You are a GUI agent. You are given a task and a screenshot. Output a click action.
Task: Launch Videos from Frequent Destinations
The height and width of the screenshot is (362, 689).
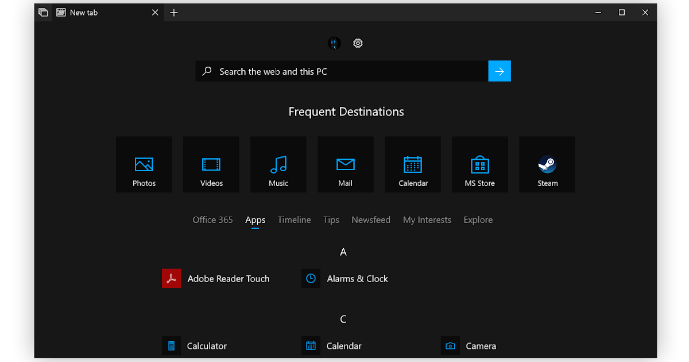pyautogui.click(x=211, y=164)
